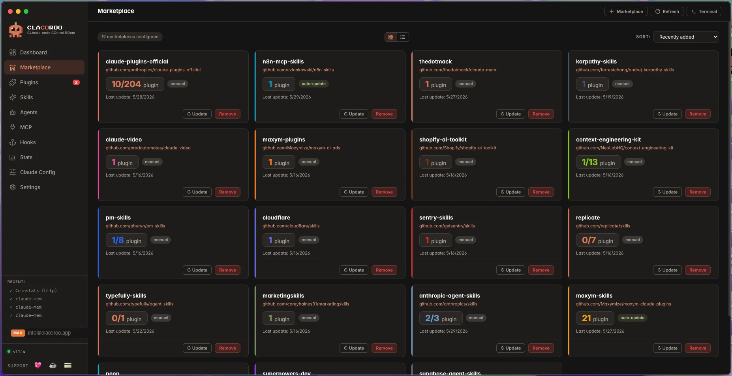The image size is (732, 376).
Task: Select the Coinstats (http) recent entry
Action: click(36, 290)
